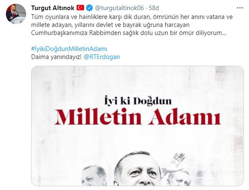Open the attached tweet image
The width and height of the screenshot is (249, 190).
click(x=138, y=126)
